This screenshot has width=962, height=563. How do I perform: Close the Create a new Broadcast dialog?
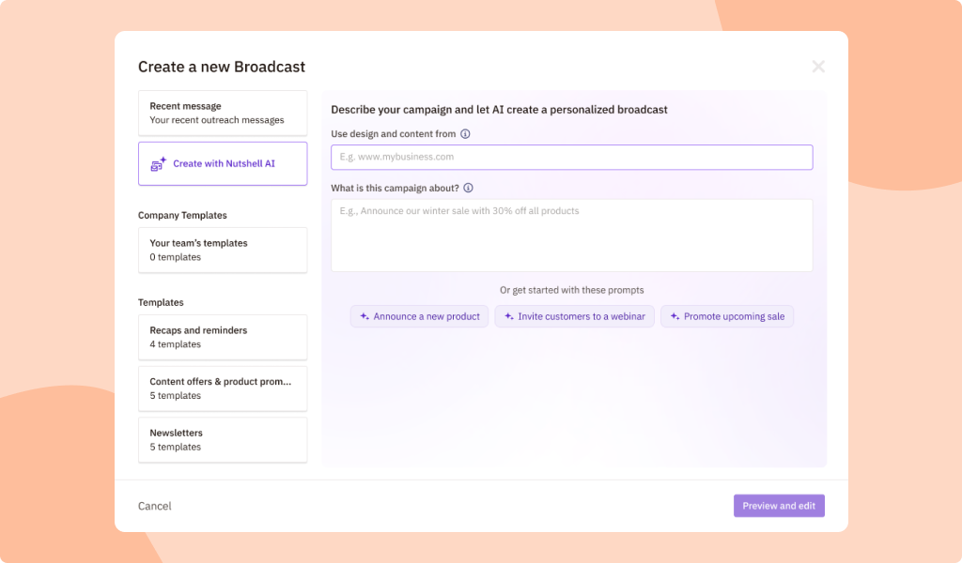pos(818,67)
